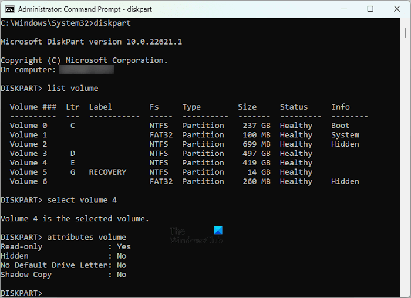This screenshot has width=411, height=298.
Task: Click the 'Shadow Copy' attribute line
Action: pyautogui.click(x=26, y=275)
